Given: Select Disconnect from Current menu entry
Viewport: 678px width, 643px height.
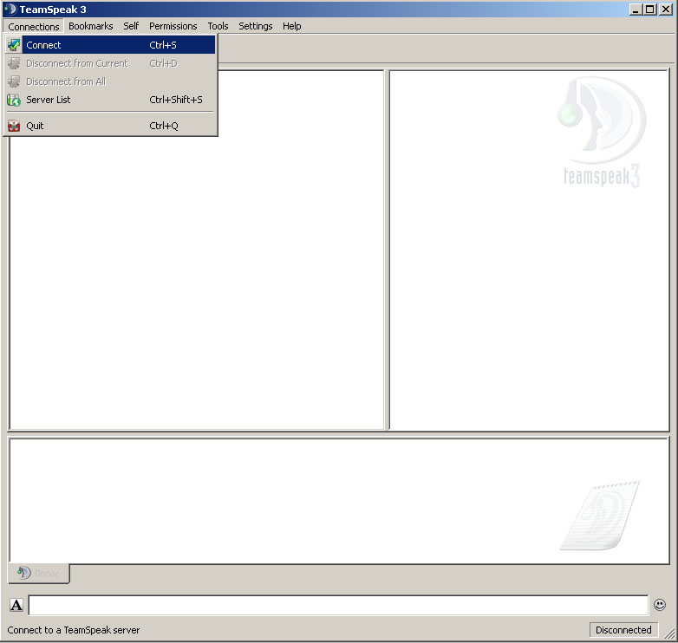Looking at the screenshot, I should click(x=110, y=63).
